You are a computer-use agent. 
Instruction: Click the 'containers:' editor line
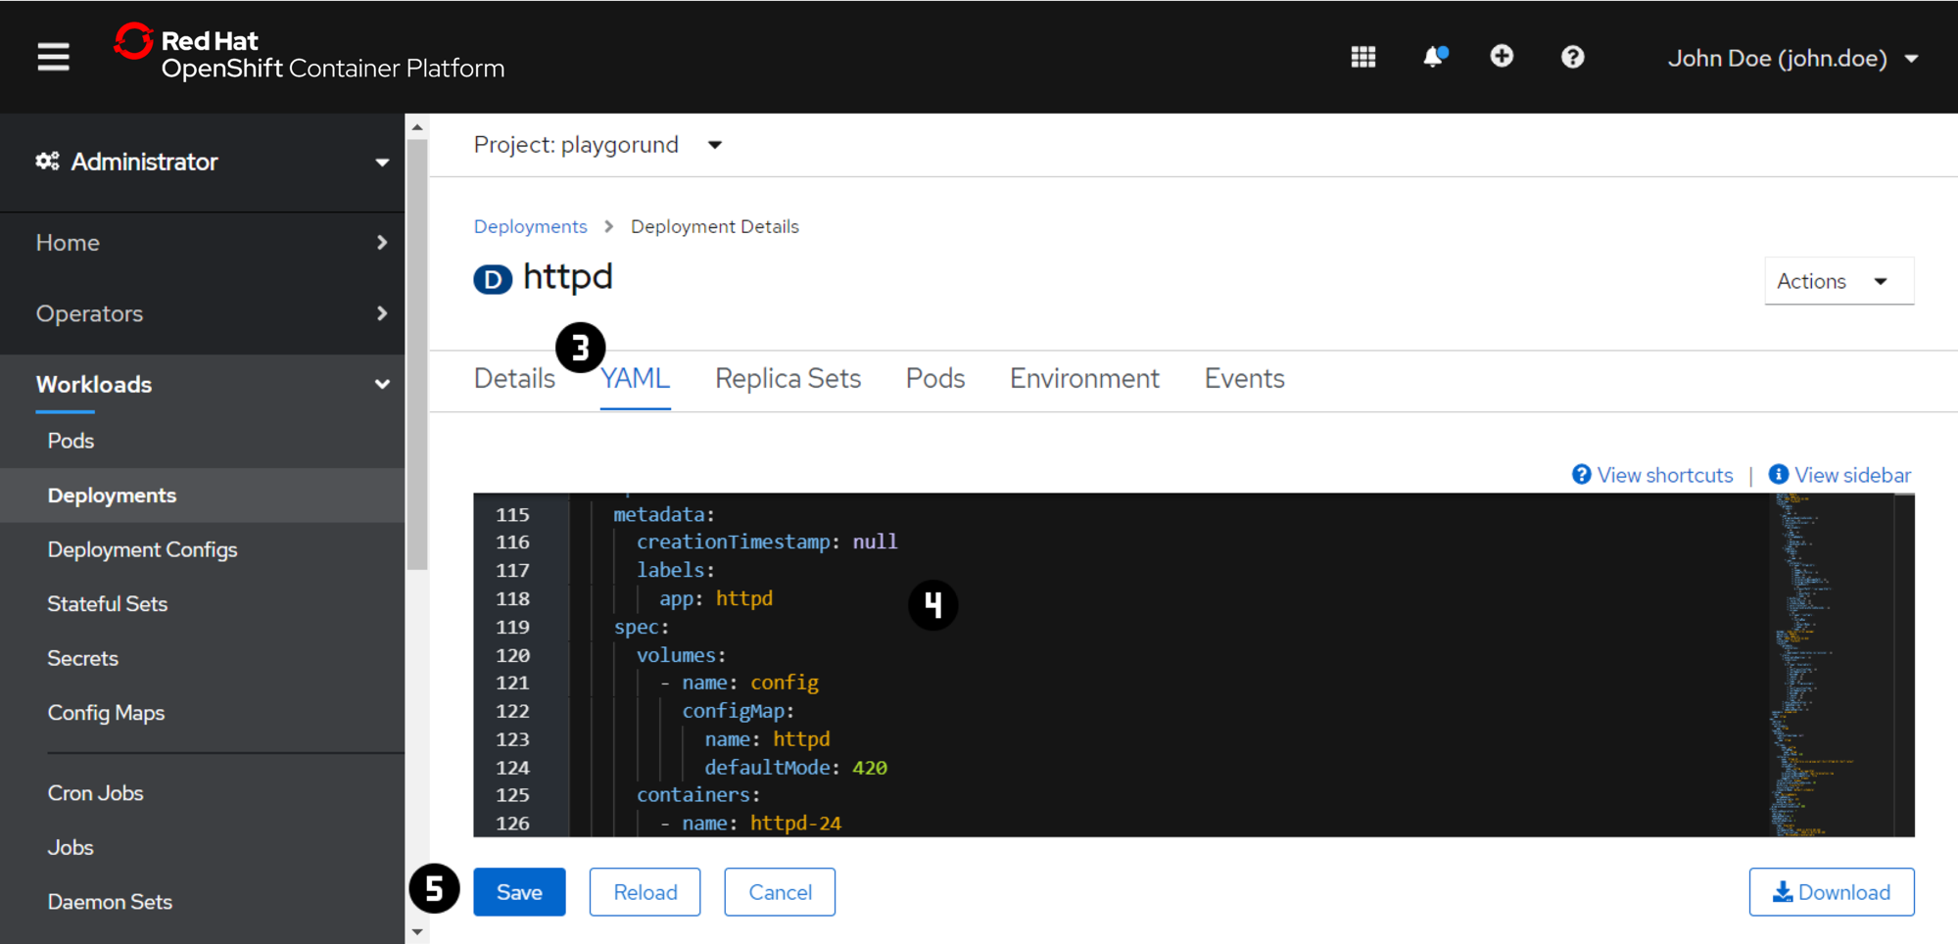point(698,795)
